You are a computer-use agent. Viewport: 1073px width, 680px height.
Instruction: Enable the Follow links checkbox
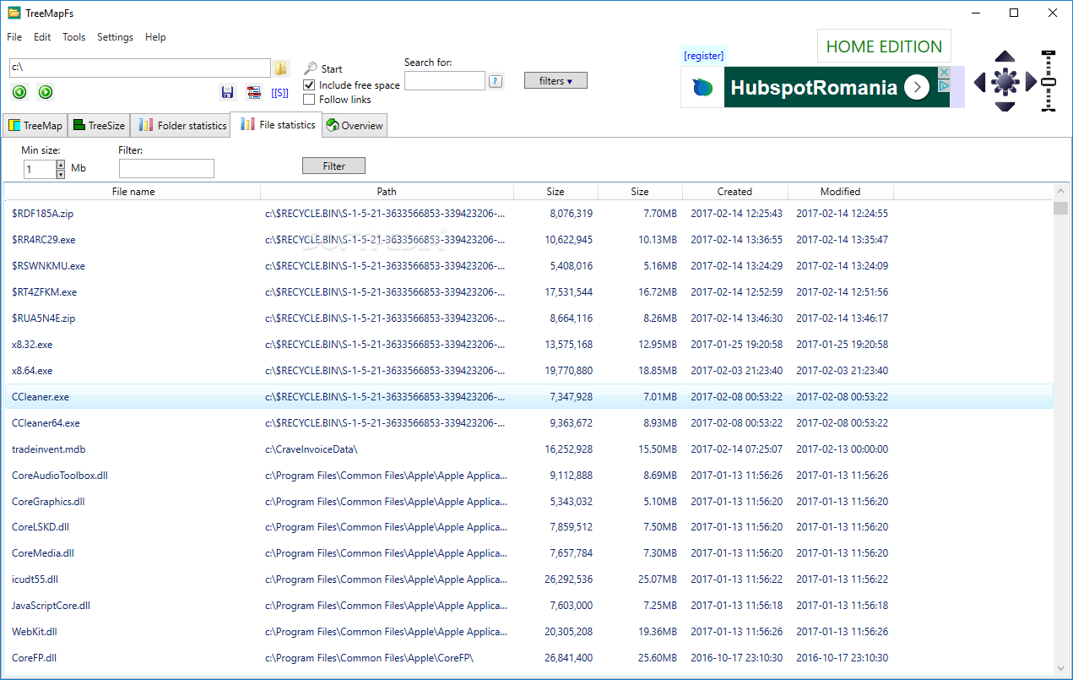[309, 100]
